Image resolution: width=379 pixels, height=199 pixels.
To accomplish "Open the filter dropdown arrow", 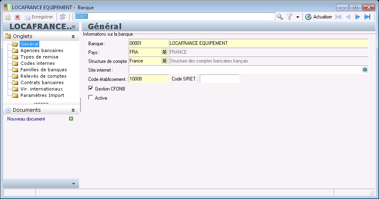I will (298, 17).
